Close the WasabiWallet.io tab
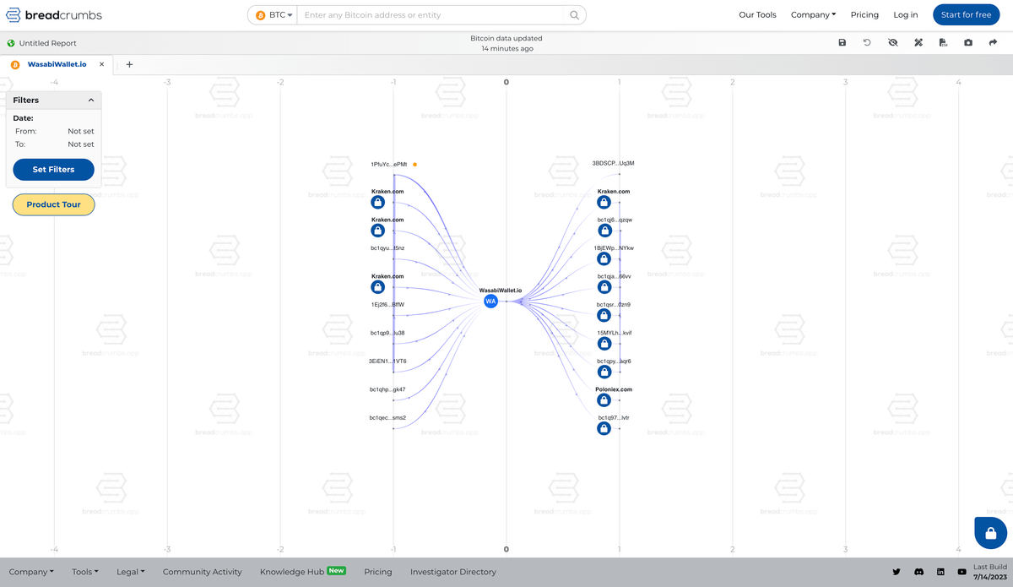1013x587 pixels. [102, 64]
